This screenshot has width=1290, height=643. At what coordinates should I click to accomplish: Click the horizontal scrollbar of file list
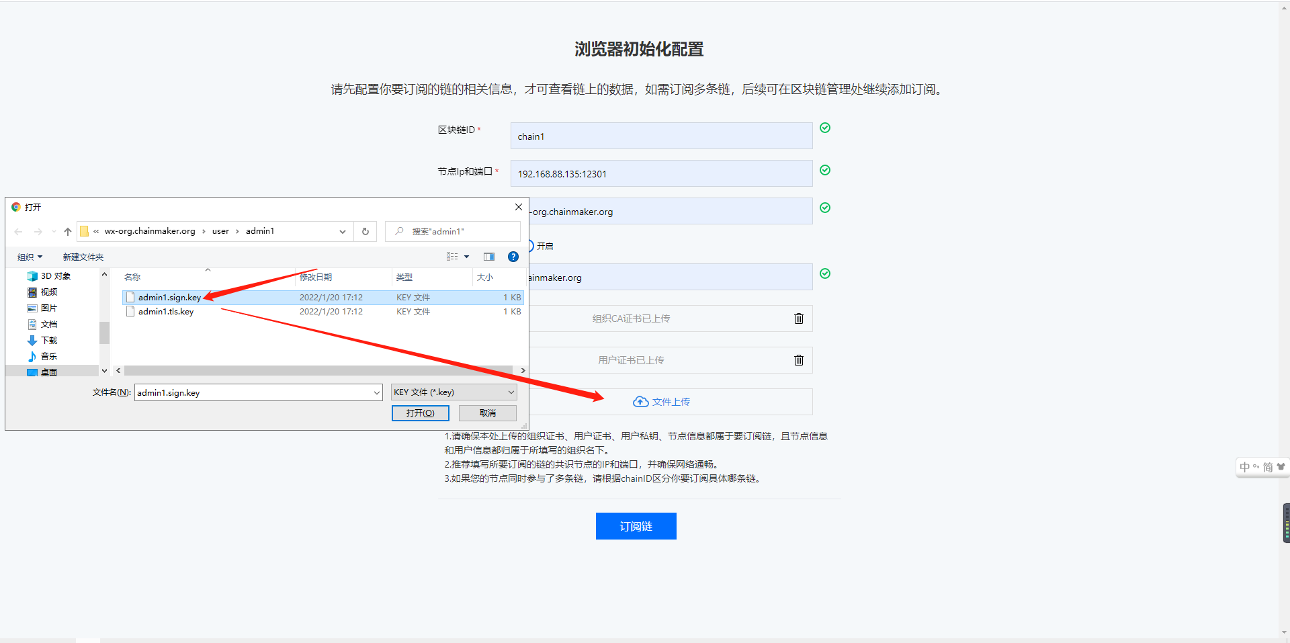[x=318, y=371]
